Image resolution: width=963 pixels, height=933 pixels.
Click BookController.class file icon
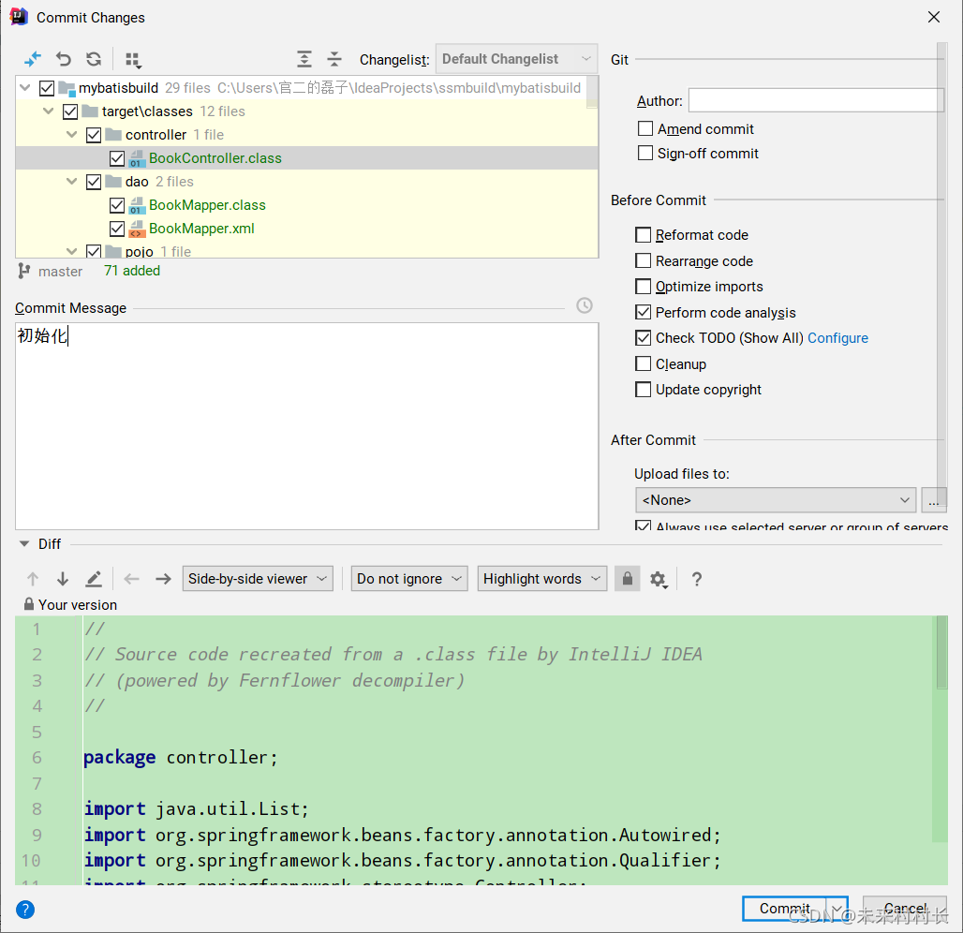click(137, 158)
